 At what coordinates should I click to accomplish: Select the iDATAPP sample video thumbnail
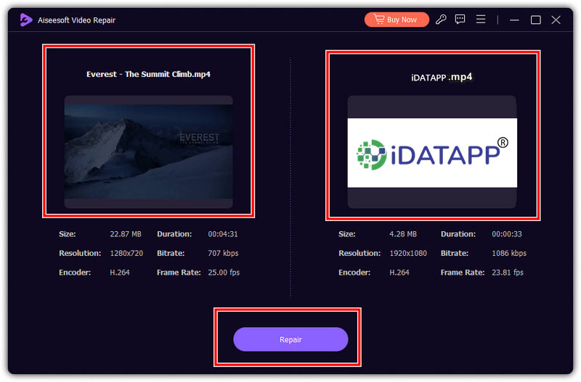[431, 152]
